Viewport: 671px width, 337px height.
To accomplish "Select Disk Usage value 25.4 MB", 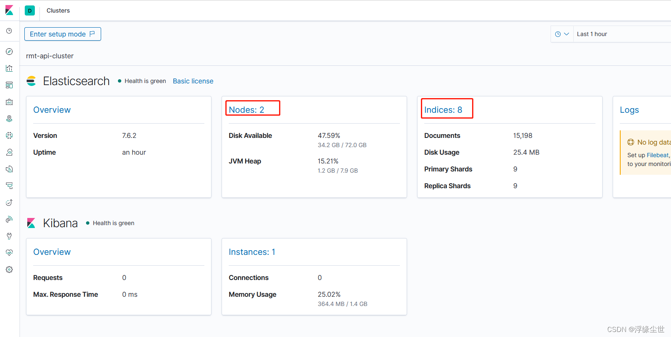I will [526, 152].
